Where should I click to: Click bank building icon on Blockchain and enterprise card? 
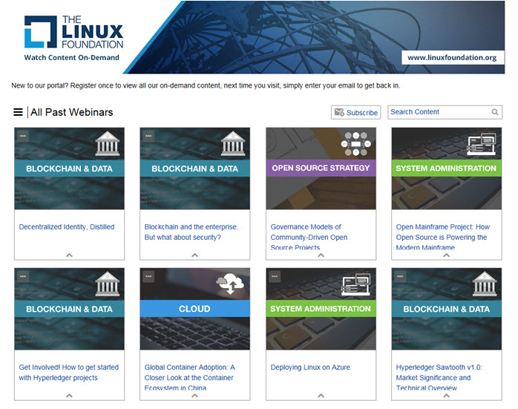(x=233, y=143)
